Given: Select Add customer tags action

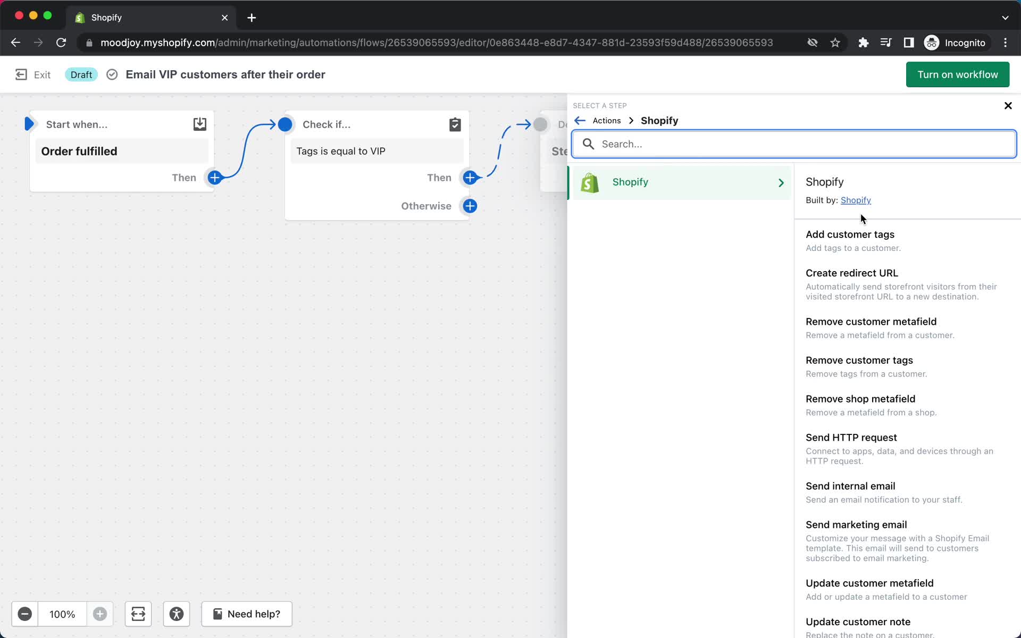Looking at the screenshot, I should (x=850, y=234).
